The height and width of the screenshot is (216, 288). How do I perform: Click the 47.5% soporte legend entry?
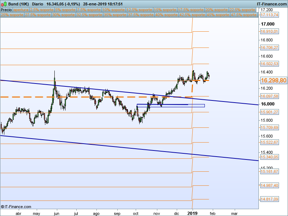click(x=243, y=15)
